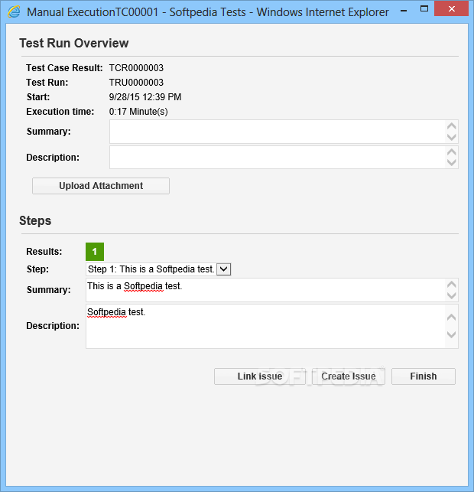The image size is (474, 492).
Task: Click up arrow of step Summary scrollbar
Action: (x=451, y=285)
